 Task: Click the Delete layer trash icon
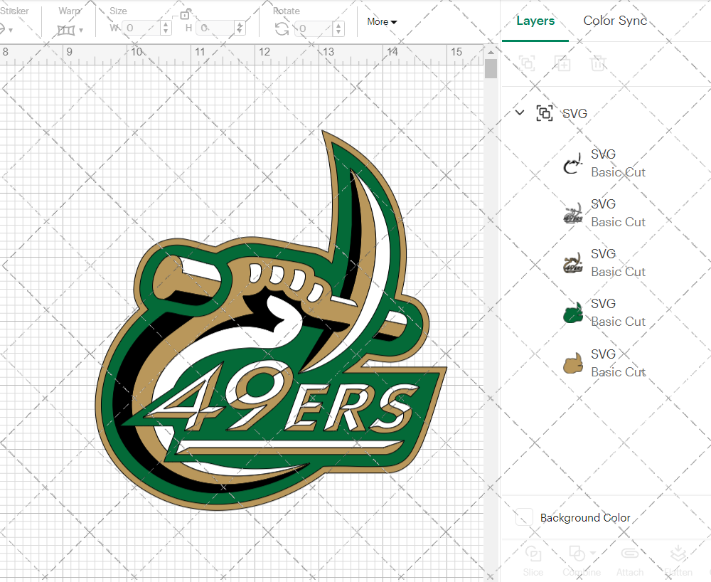(x=598, y=63)
